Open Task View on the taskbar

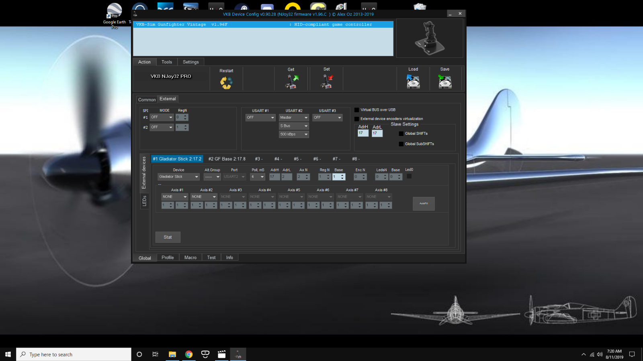(155, 354)
